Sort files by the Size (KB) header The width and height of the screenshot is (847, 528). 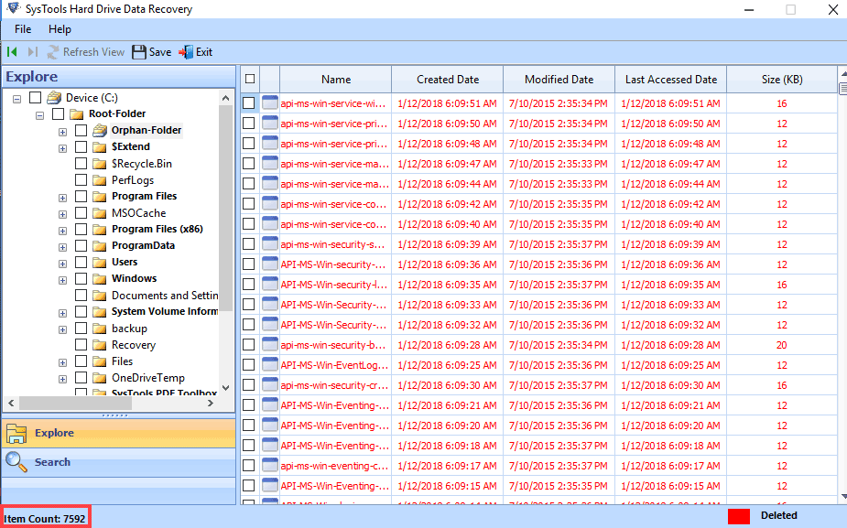783,79
